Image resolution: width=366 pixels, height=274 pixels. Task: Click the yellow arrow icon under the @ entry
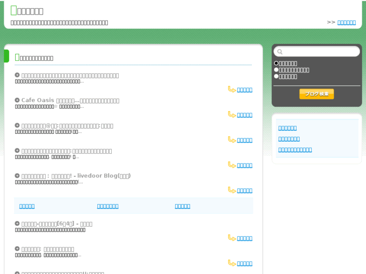pos(232,140)
